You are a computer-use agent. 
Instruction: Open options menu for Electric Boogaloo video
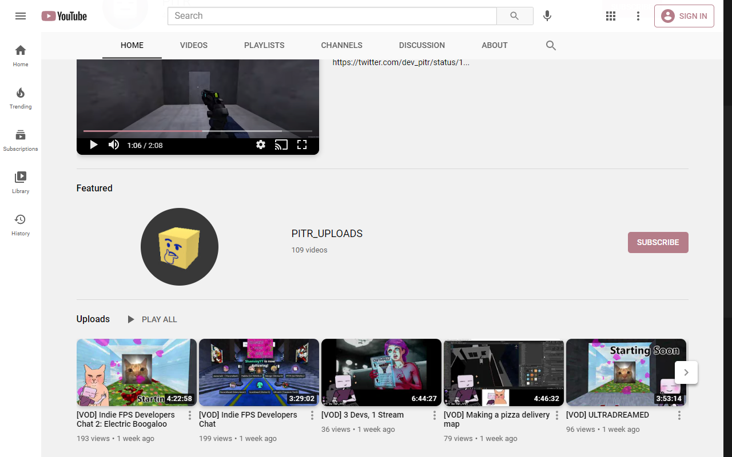(190, 415)
